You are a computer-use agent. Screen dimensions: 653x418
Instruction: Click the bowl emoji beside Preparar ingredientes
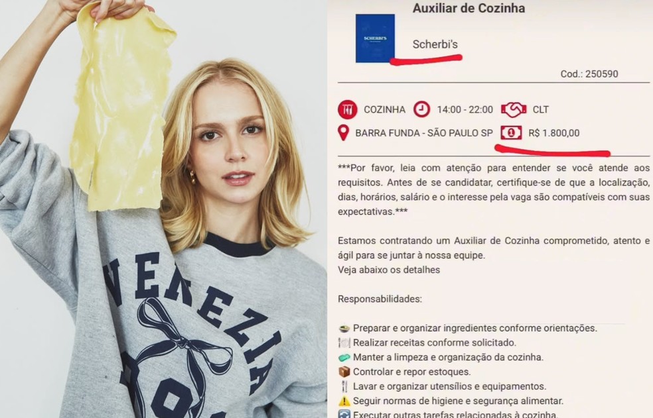pyautogui.click(x=344, y=329)
